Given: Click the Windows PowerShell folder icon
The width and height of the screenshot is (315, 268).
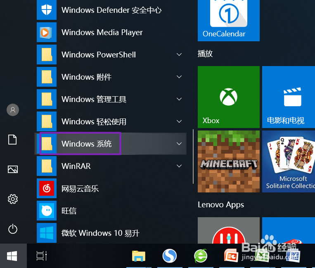Looking at the screenshot, I should pyautogui.click(x=47, y=55).
